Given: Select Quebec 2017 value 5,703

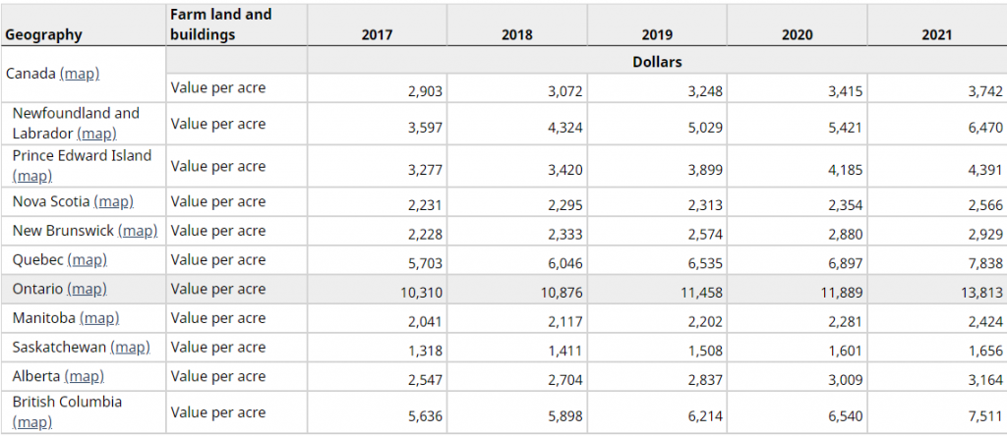Looking at the screenshot, I should click(425, 263).
